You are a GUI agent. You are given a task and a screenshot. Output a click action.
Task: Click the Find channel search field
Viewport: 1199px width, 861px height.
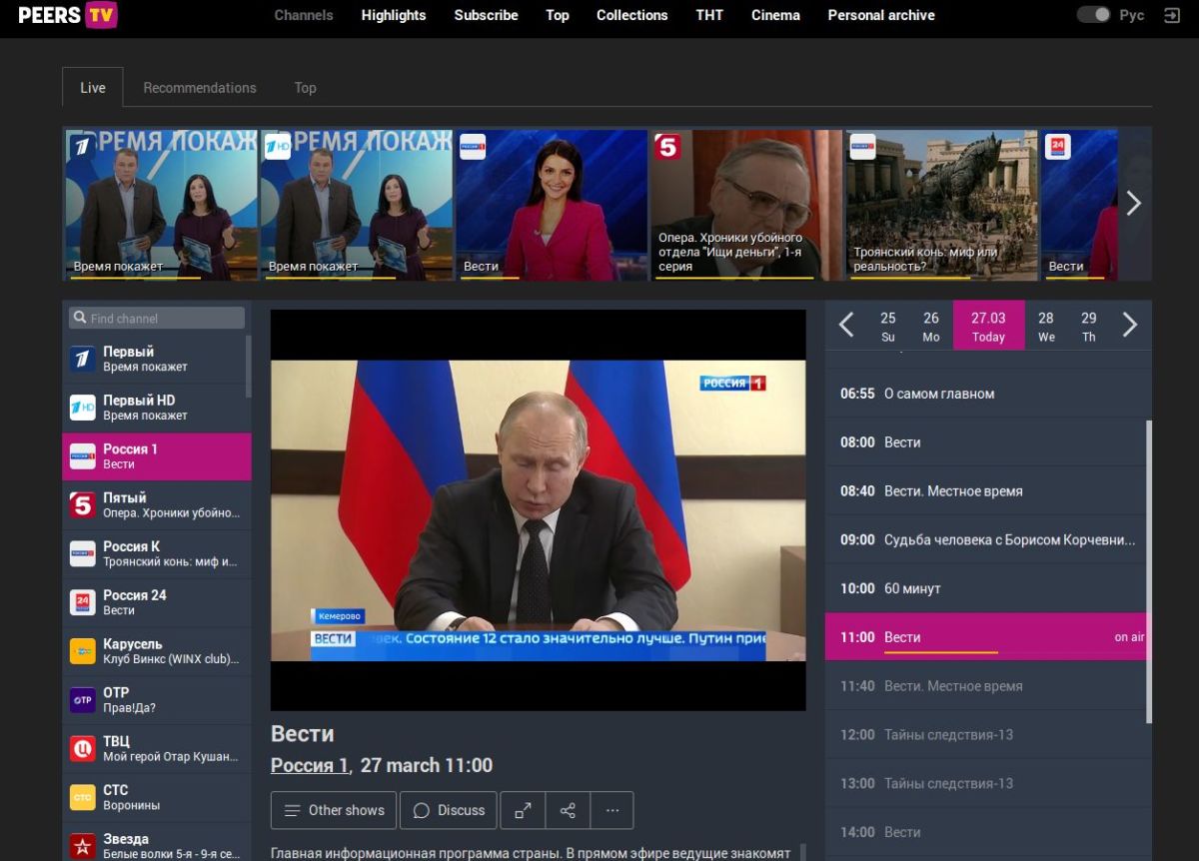158,319
